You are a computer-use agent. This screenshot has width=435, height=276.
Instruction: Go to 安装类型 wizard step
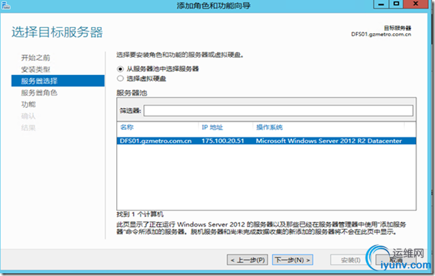coord(36,69)
